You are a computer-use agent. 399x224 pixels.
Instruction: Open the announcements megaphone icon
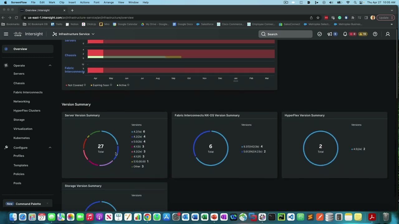[329, 34]
